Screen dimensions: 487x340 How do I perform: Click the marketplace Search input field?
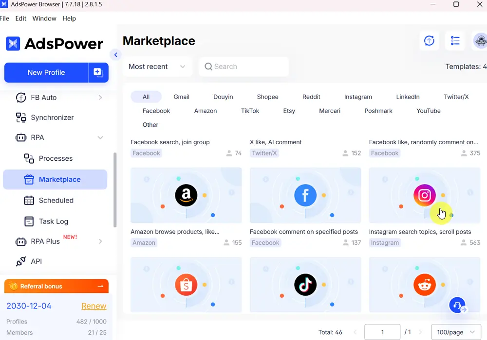tap(243, 67)
